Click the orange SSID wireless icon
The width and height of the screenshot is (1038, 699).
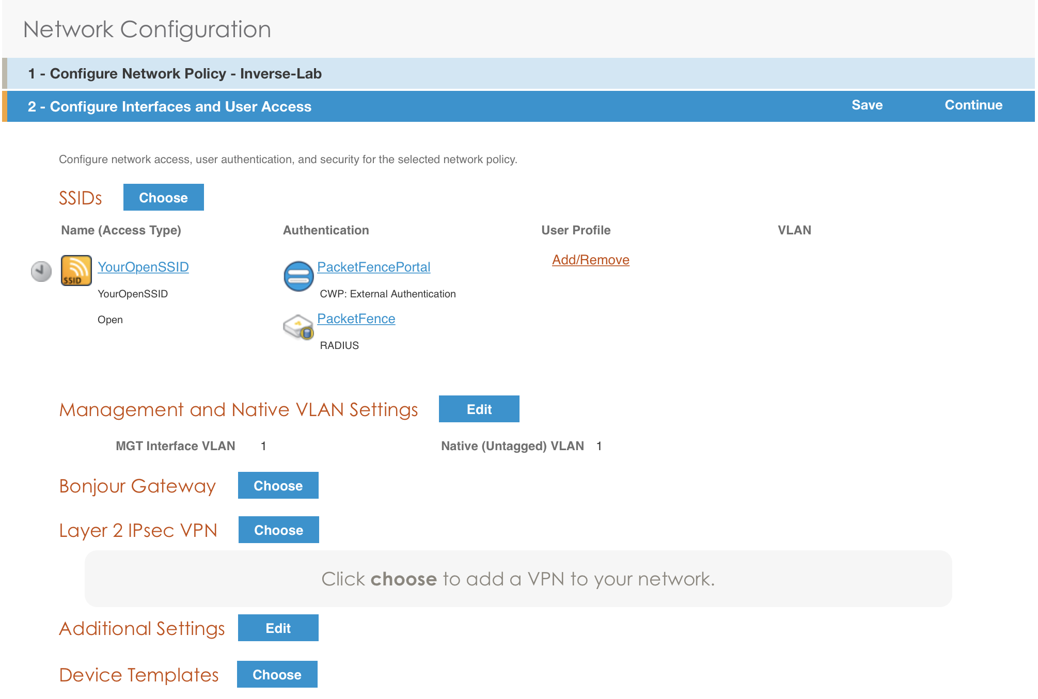(76, 270)
